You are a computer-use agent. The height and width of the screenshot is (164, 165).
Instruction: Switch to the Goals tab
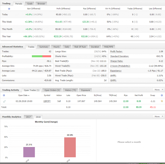30,4
